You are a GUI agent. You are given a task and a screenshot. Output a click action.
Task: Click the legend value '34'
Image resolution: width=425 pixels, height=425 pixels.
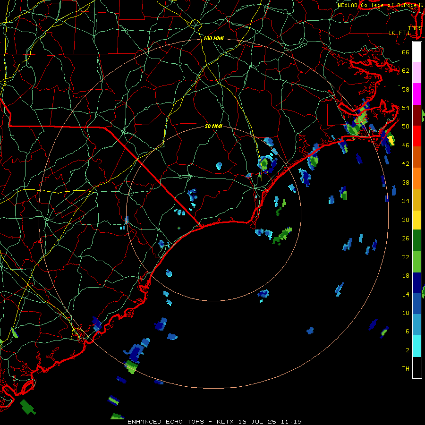point(406,201)
